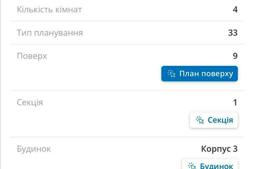Click the left edge vertical bar
The width and height of the screenshot is (254, 169).
point(0,84)
